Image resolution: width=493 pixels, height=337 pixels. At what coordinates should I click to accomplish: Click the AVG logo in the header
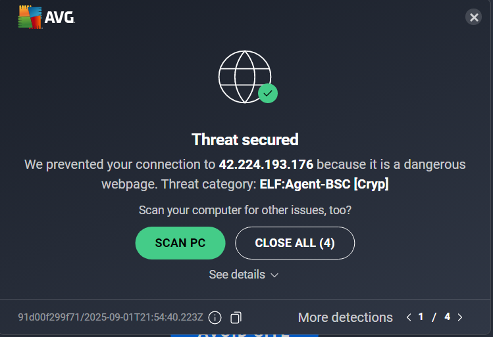pyautogui.click(x=47, y=17)
